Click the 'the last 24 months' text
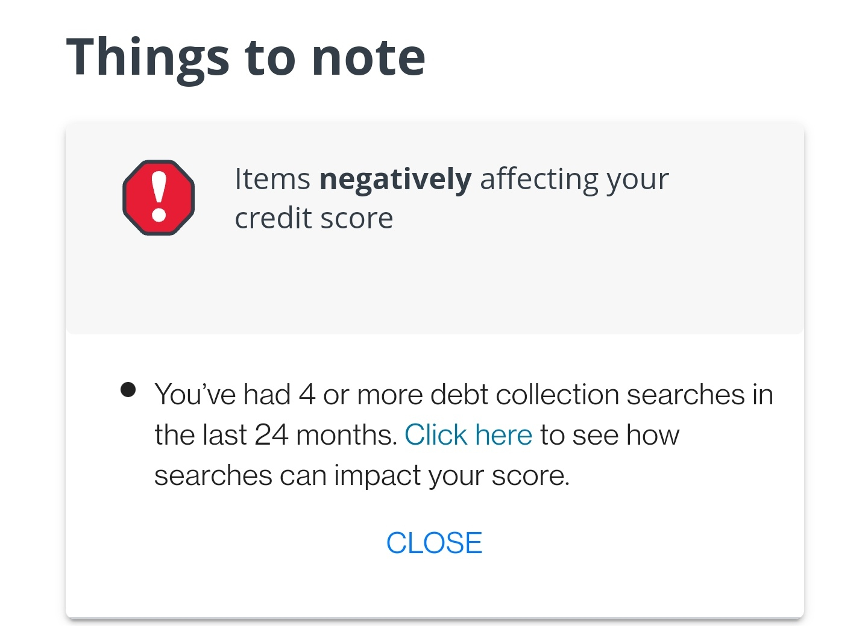 click(275, 434)
